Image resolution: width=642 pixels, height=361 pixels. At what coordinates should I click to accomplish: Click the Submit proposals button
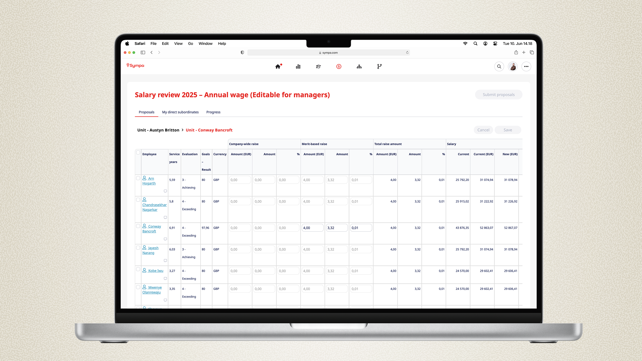[499, 95]
